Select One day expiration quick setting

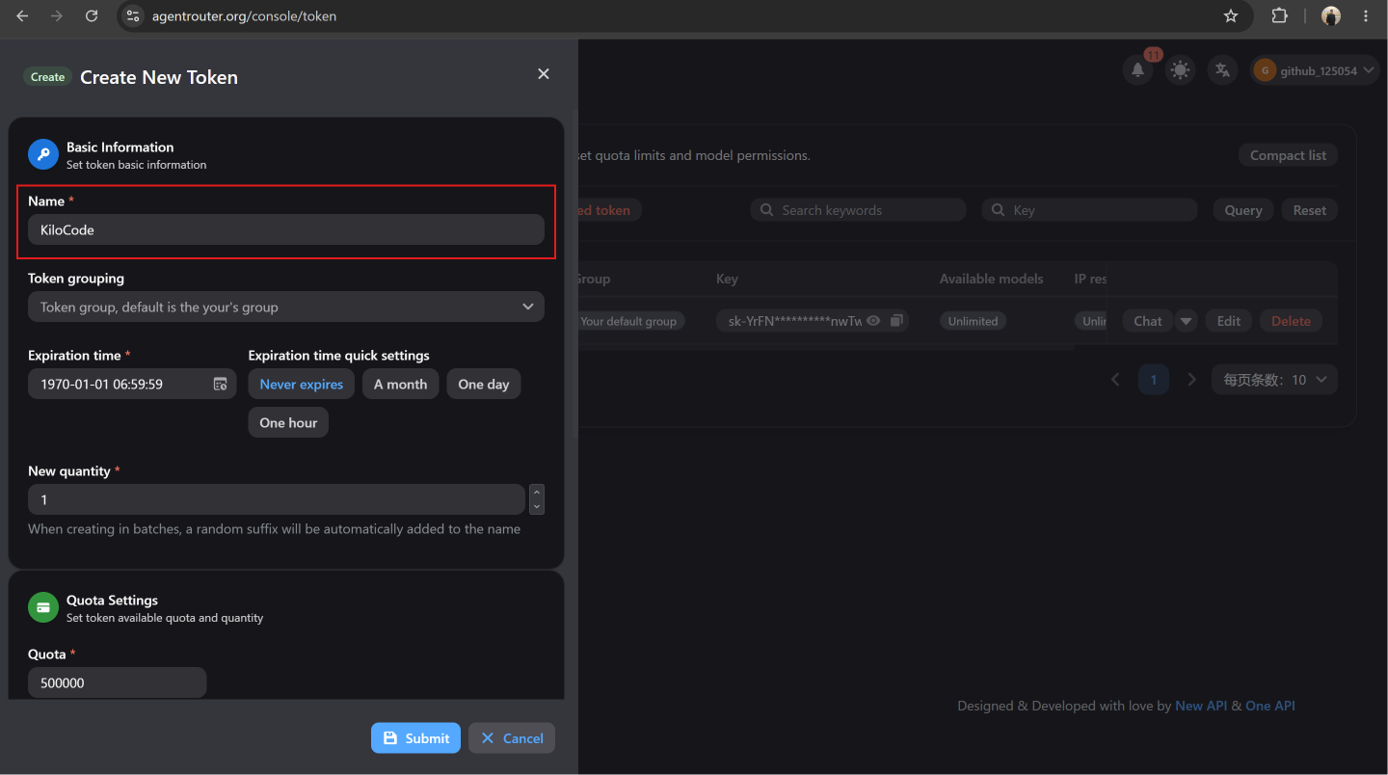[x=484, y=384]
